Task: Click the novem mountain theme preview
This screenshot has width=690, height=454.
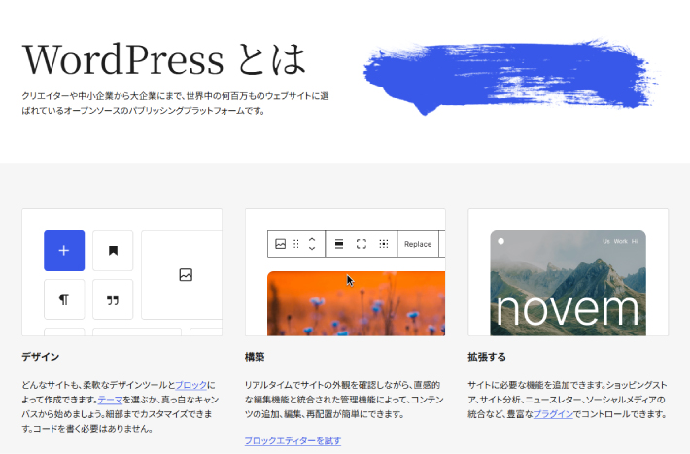Action: (569, 283)
